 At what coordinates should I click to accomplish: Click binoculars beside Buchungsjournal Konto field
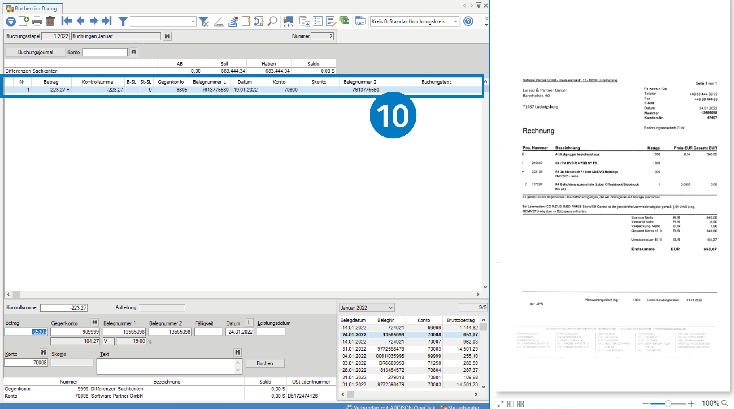pyautogui.click(x=134, y=52)
